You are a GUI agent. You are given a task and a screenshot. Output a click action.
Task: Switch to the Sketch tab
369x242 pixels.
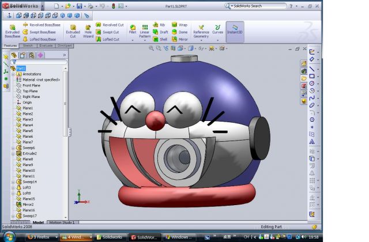click(28, 46)
